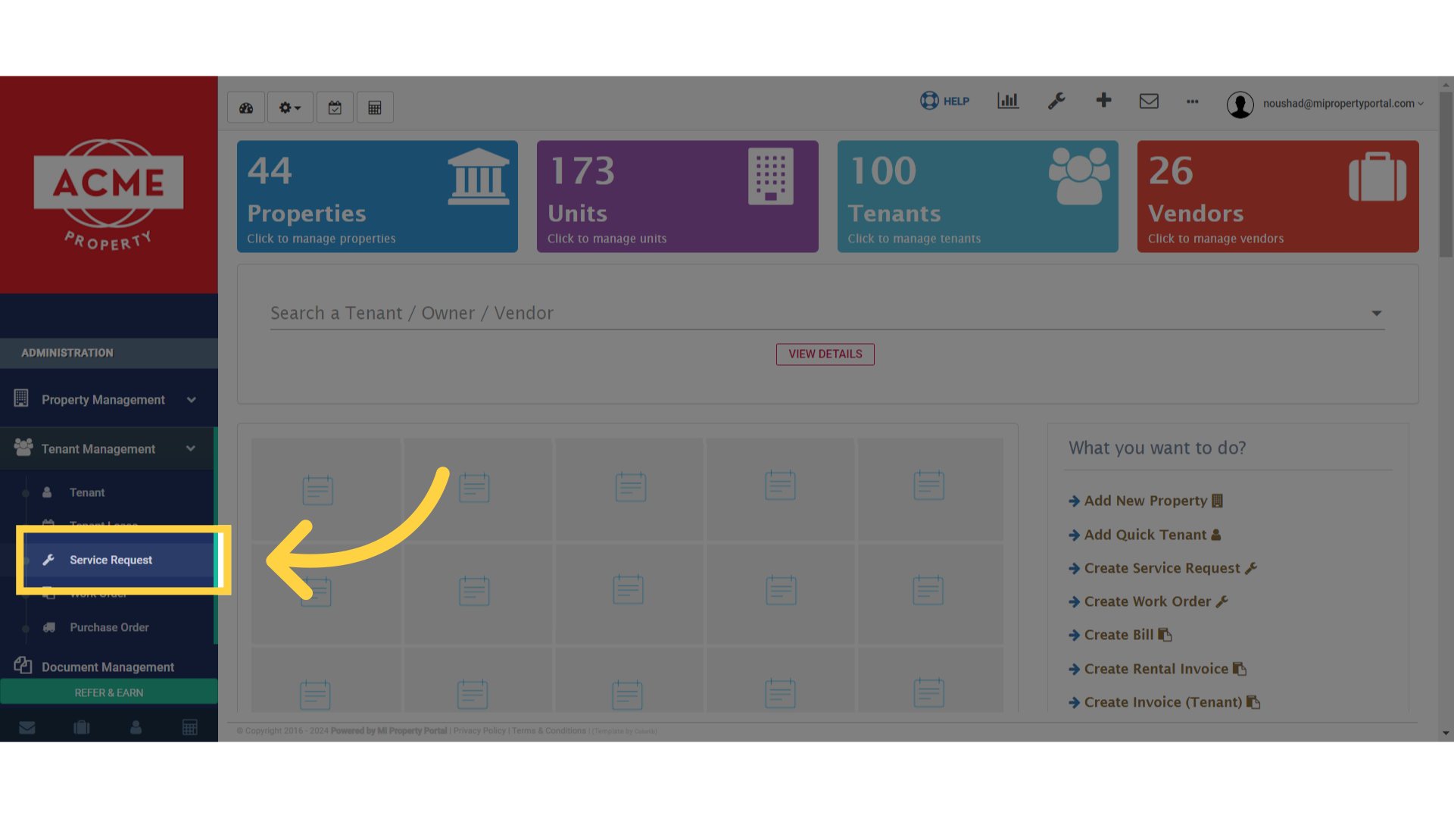Expand Property Management menu
Screen dimensions: 1454x818
click(109, 399)
